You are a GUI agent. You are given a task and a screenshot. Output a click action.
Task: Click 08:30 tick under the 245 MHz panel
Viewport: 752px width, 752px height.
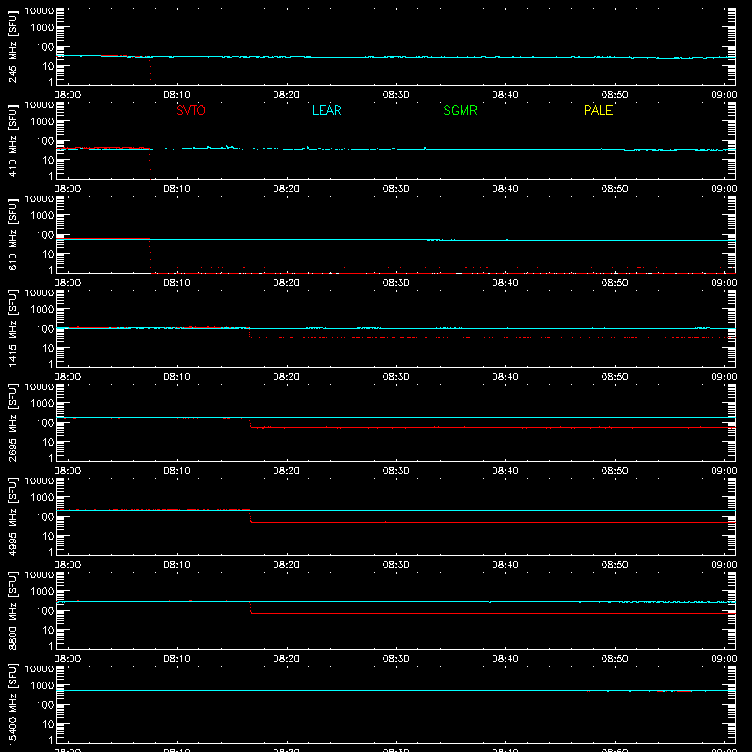tap(396, 95)
